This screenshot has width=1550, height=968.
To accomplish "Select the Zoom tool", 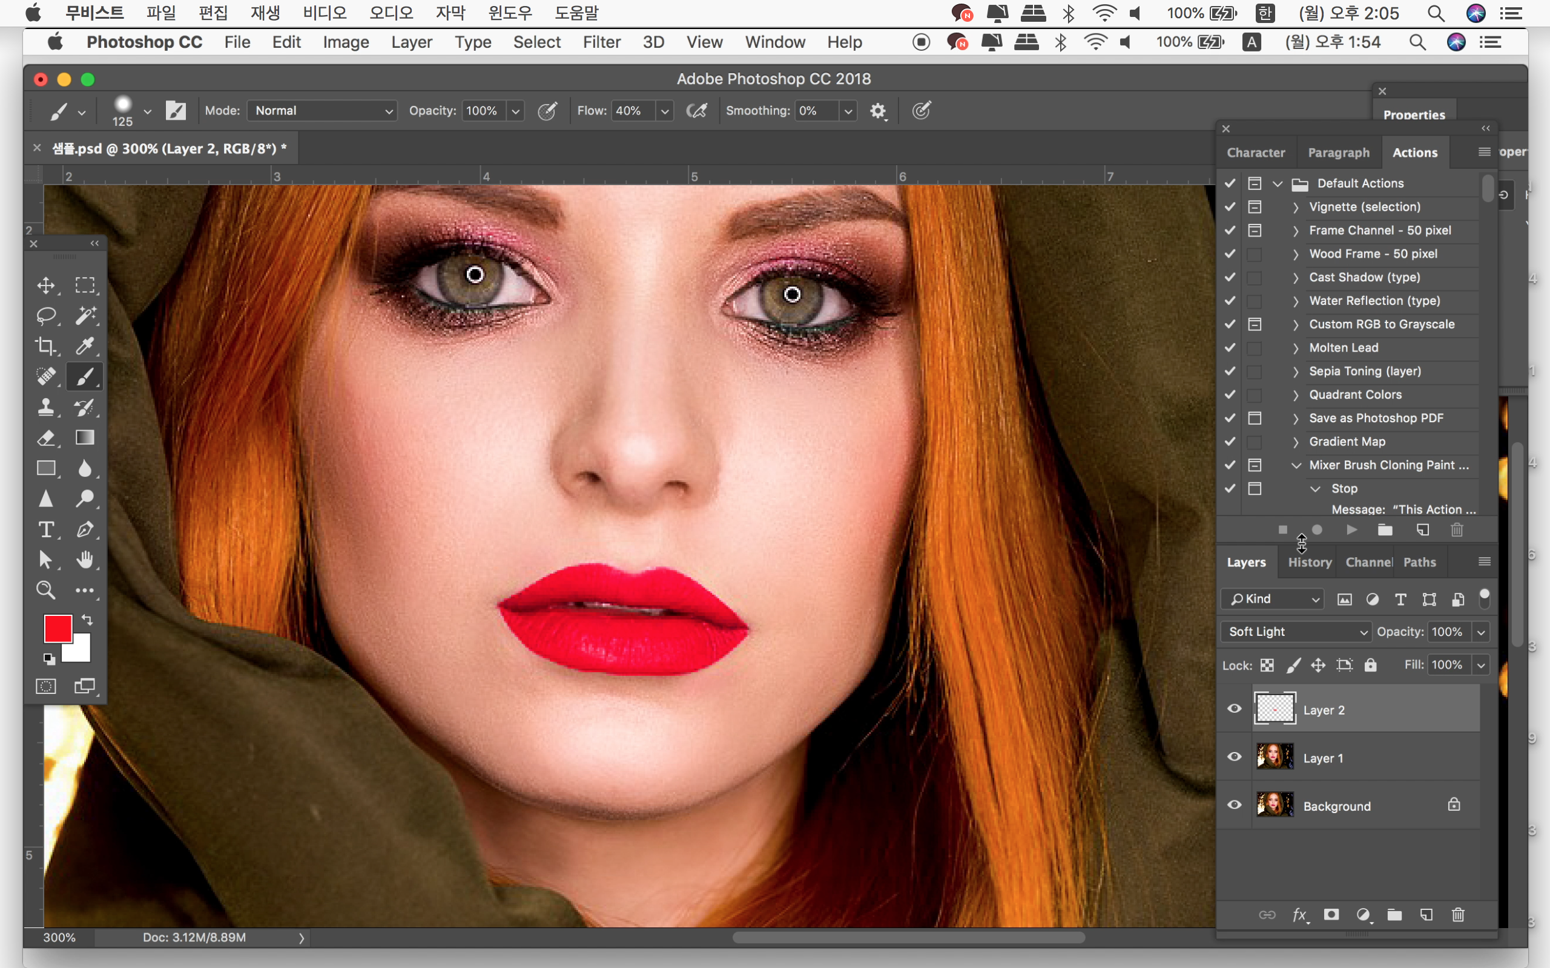I will 45,590.
